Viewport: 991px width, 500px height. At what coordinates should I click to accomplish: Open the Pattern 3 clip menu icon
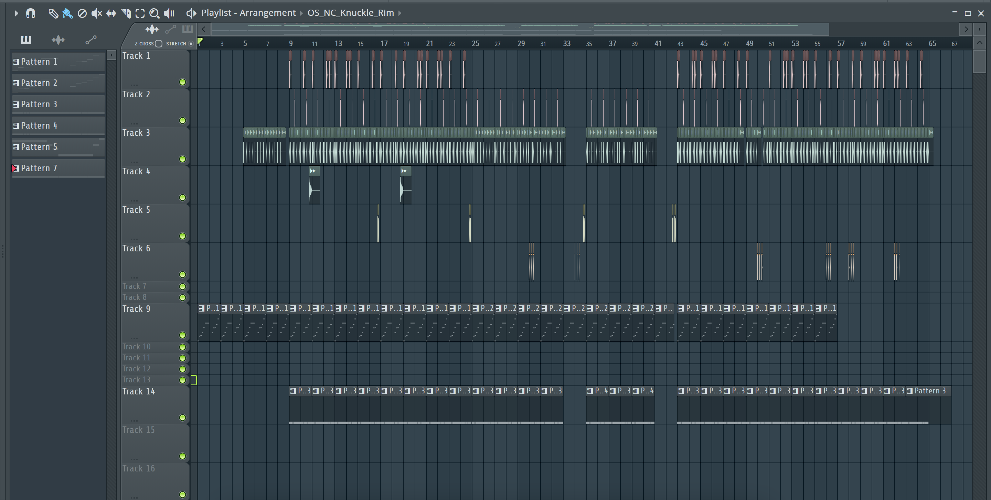pos(910,391)
